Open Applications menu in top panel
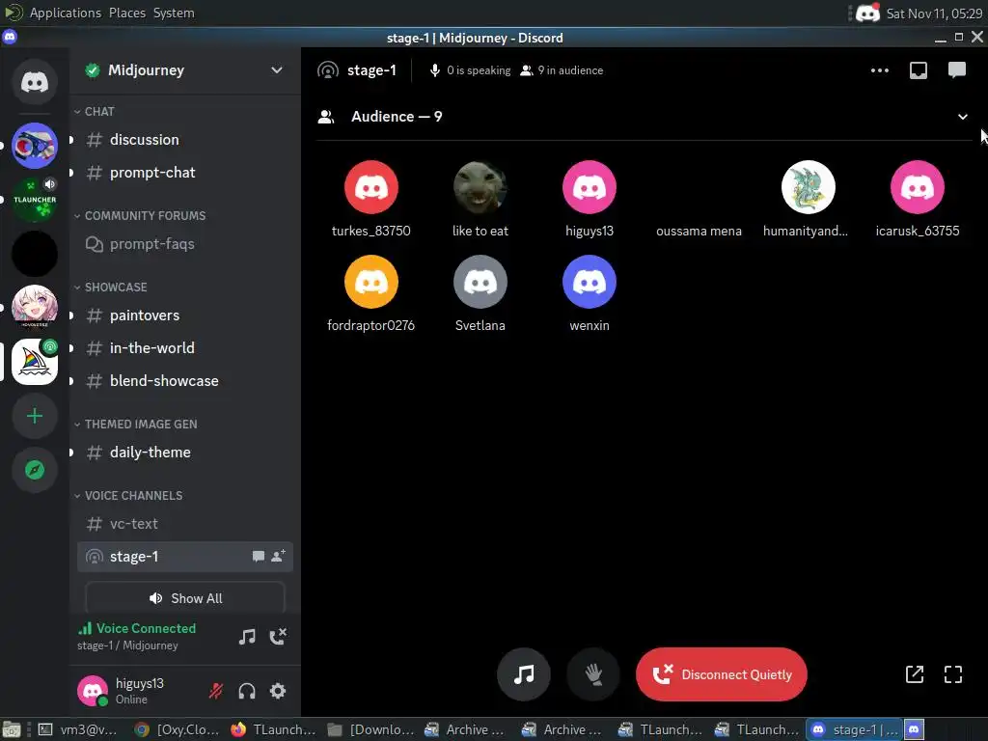Image resolution: width=988 pixels, height=741 pixels. [65, 13]
